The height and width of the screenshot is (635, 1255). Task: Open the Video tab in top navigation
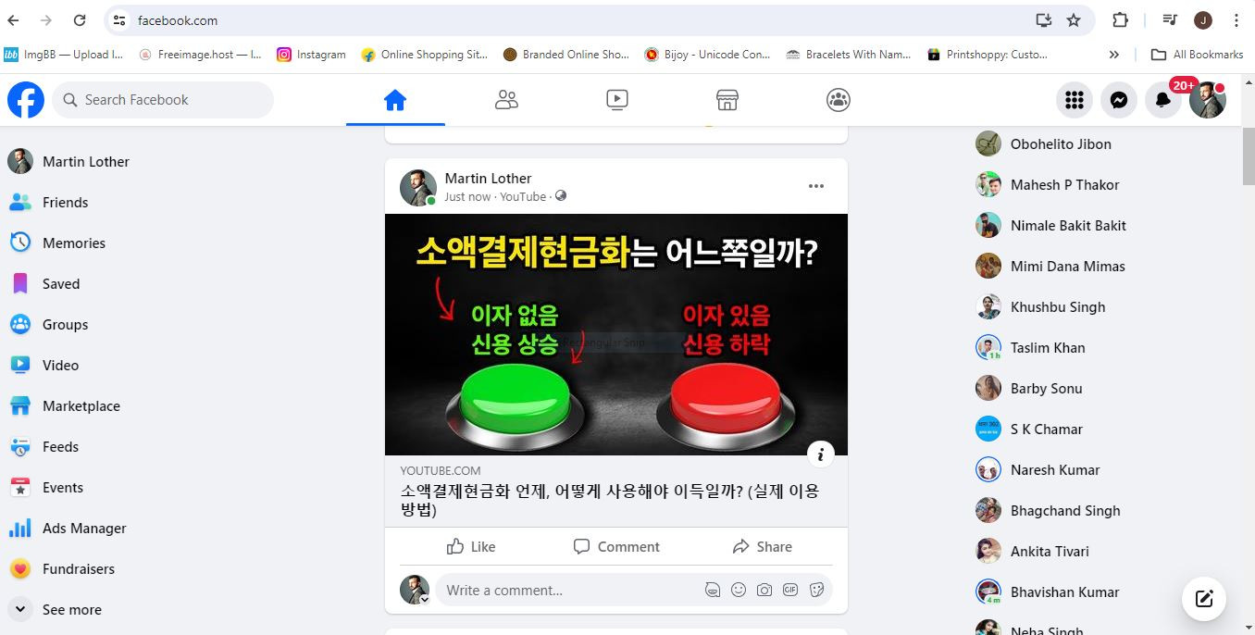[x=617, y=100]
